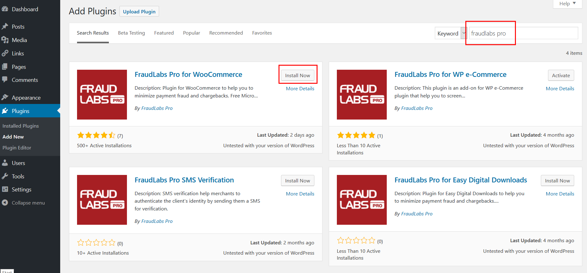Click the Tools wrench icon
The image size is (587, 273).
click(x=5, y=176)
